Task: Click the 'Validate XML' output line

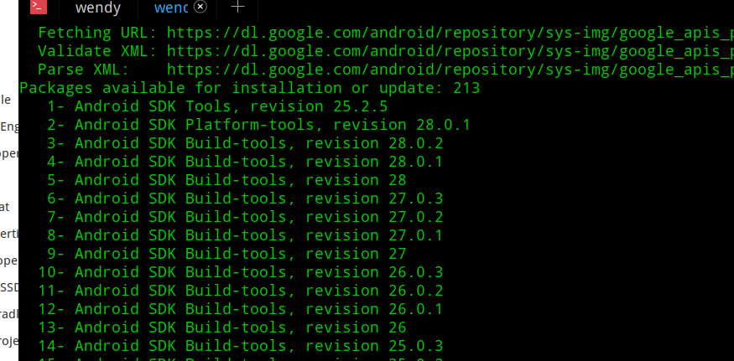Action: (x=386, y=51)
